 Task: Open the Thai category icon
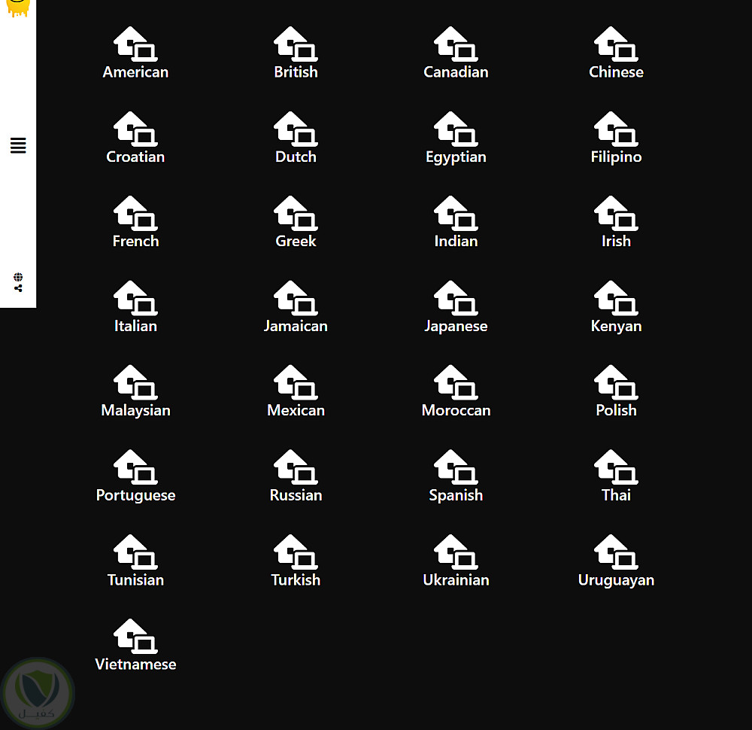click(617, 467)
